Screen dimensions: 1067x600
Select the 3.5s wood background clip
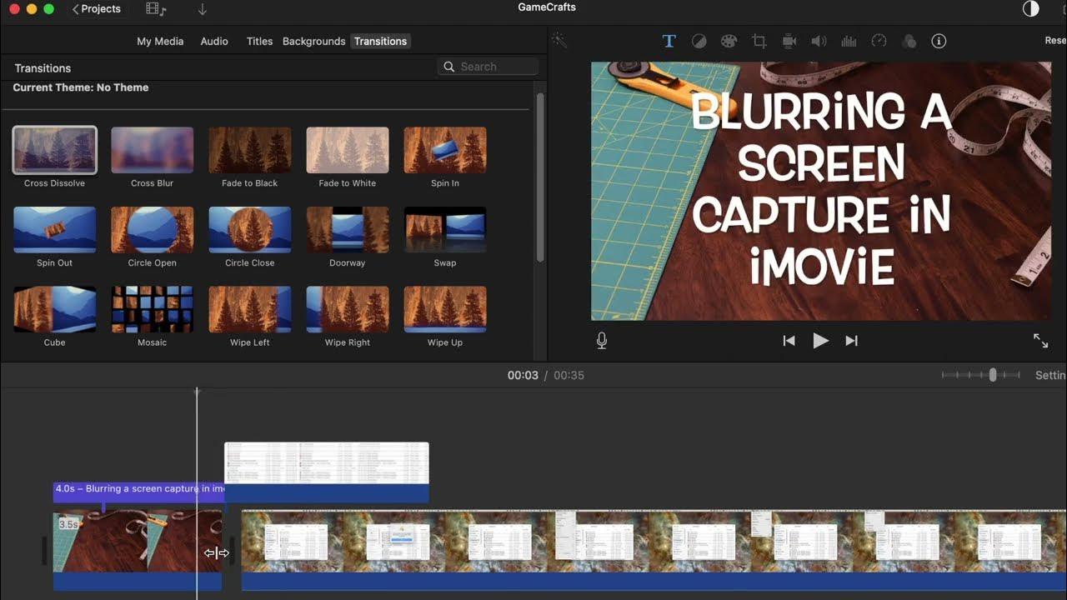[x=138, y=550]
